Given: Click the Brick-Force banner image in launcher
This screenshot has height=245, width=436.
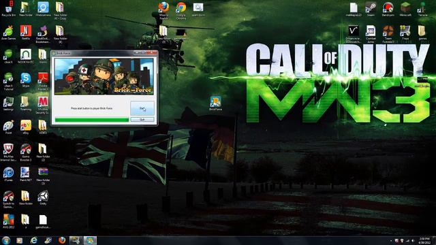Looking at the screenshot, I should 104,76.
